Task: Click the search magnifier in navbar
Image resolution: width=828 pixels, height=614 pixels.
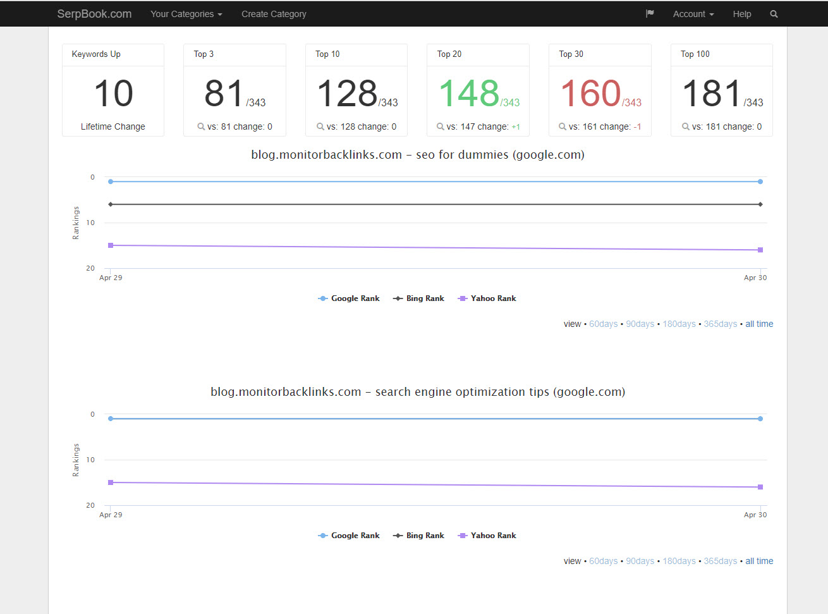Action: click(774, 14)
